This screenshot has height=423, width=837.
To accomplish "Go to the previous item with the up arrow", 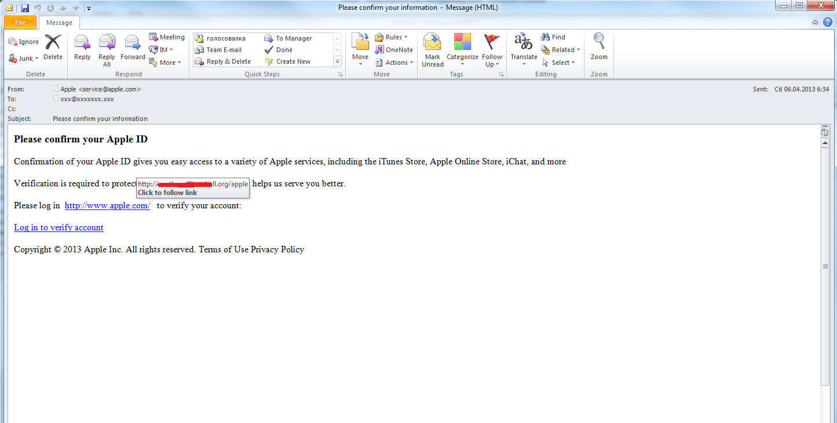I will (x=63, y=8).
